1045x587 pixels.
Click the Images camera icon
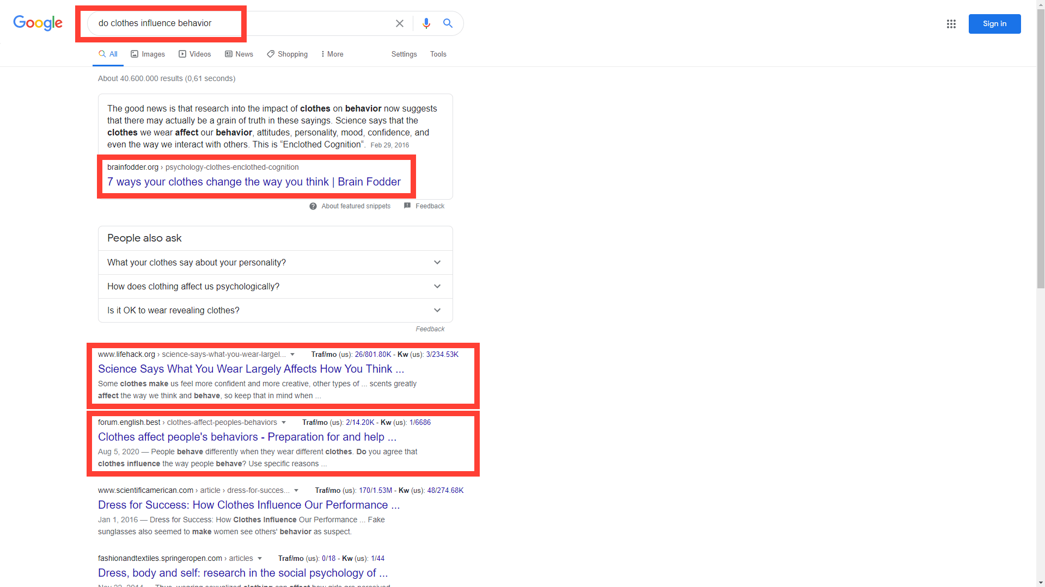pyautogui.click(x=134, y=54)
